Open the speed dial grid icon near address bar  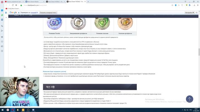(16, 5)
